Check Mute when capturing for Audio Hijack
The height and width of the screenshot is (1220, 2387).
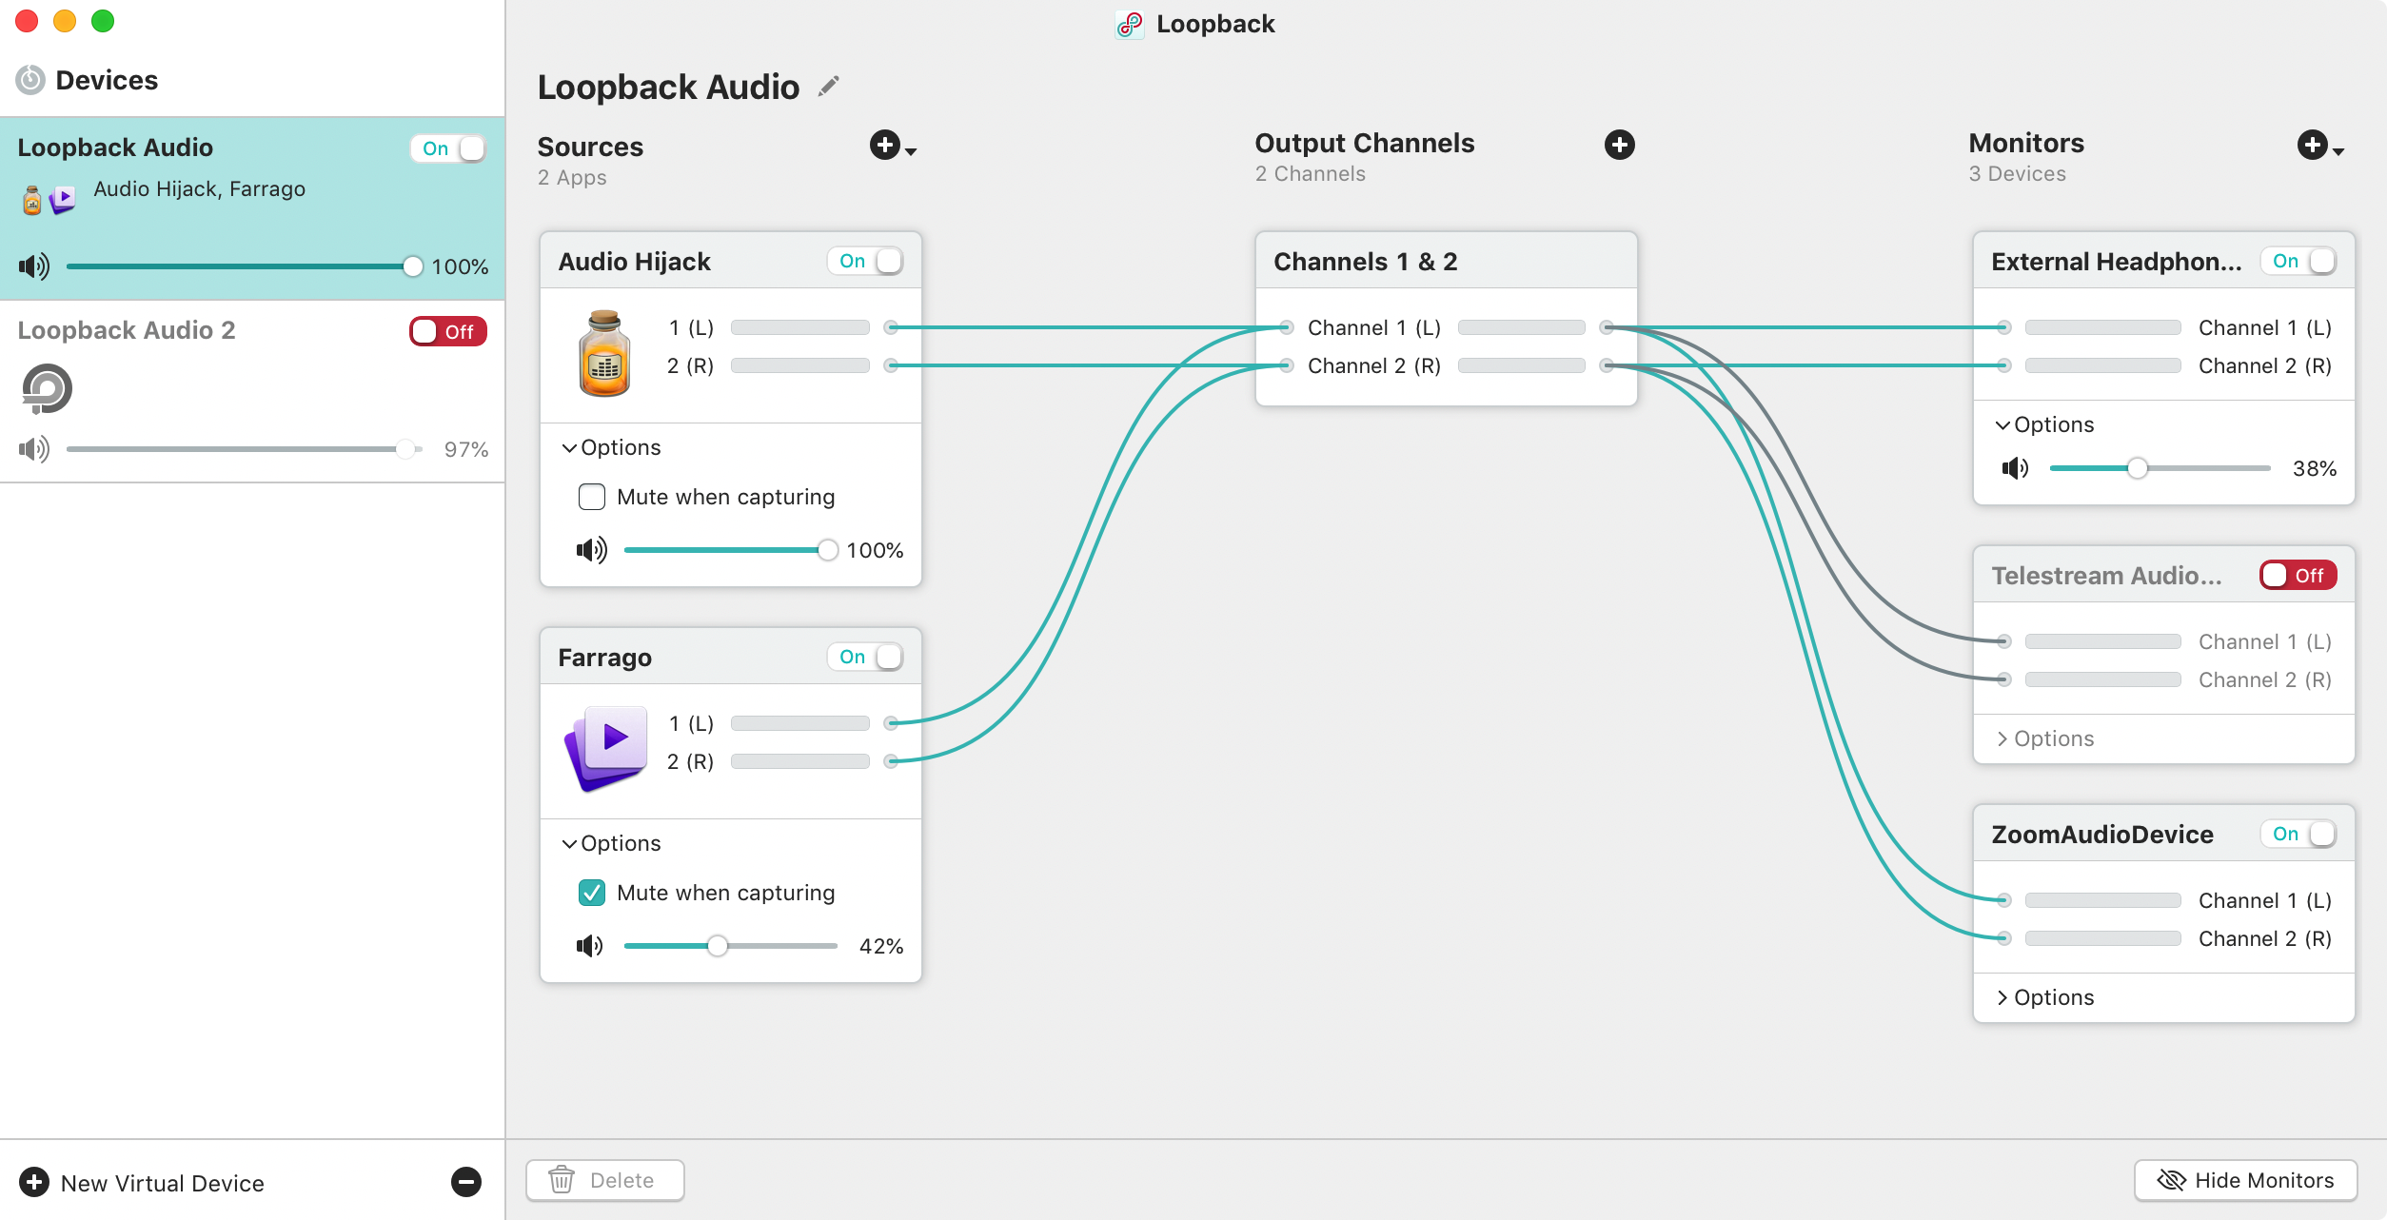tap(592, 497)
